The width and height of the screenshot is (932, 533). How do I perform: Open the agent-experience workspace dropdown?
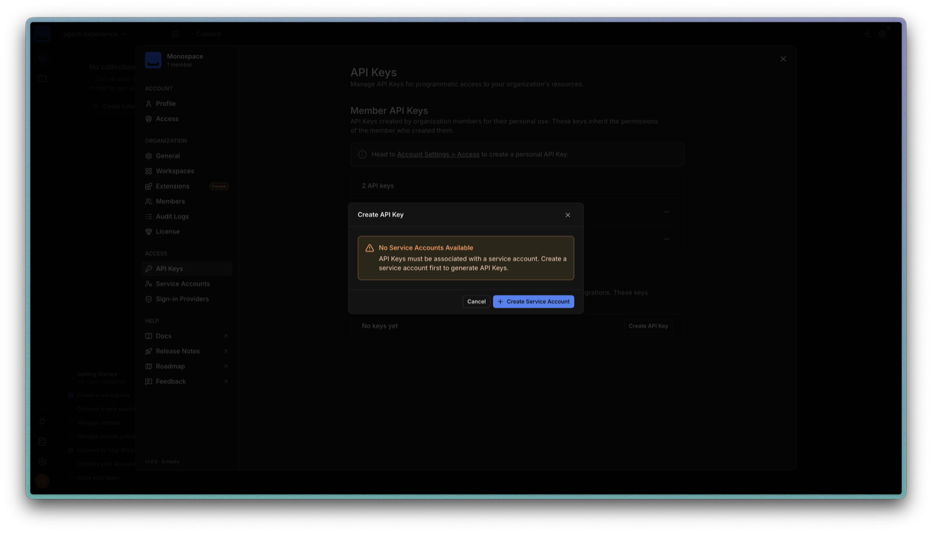[x=94, y=34]
